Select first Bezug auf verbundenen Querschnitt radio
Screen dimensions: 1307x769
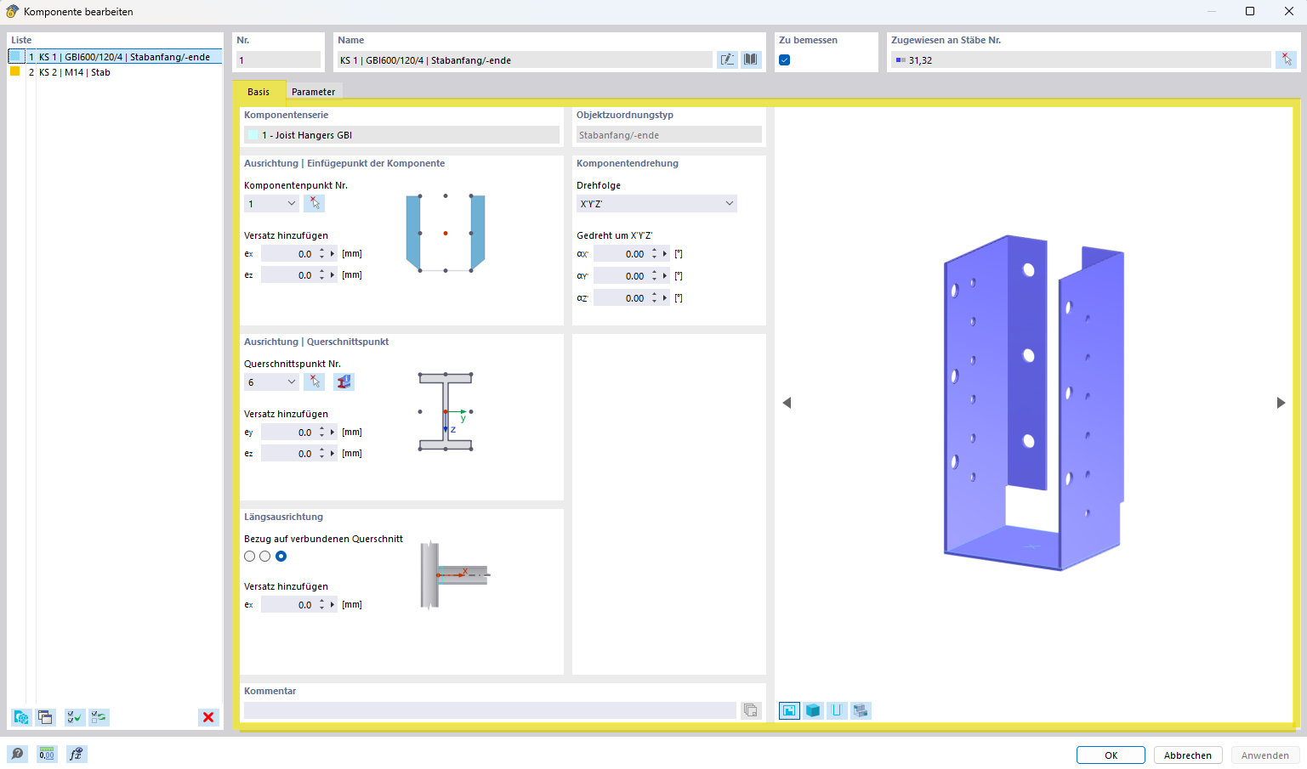pyautogui.click(x=249, y=556)
